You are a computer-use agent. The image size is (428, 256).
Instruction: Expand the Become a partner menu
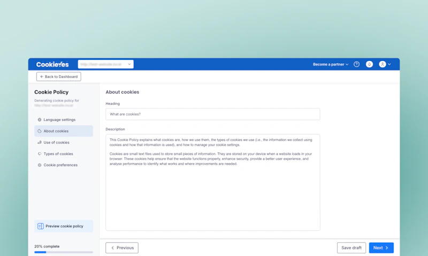pos(331,64)
